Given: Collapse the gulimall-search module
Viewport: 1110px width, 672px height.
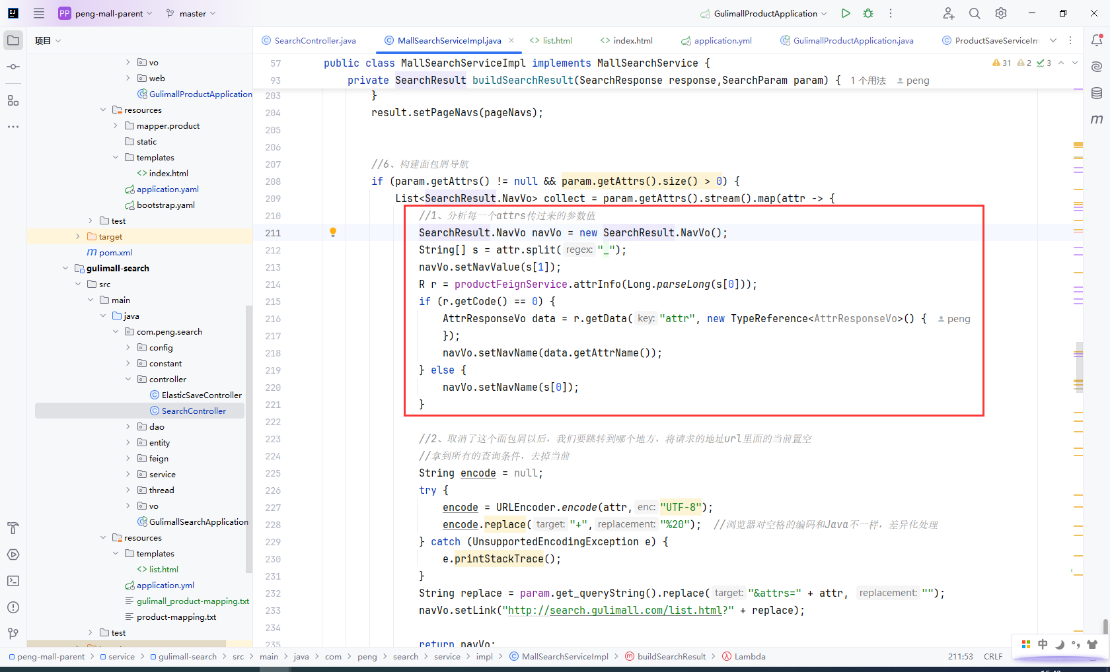Looking at the screenshot, I should 65,268.
